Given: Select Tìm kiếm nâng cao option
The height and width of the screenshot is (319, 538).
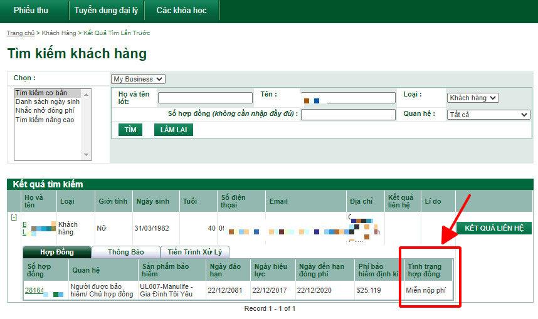Looking at the screenshot, I should 45,120.
